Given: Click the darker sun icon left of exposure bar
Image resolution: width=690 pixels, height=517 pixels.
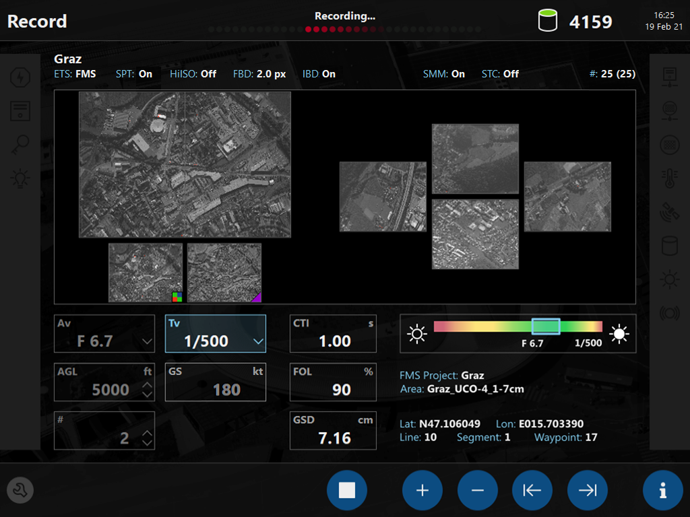Looking at the screenshot, I should tap(416, 334).
